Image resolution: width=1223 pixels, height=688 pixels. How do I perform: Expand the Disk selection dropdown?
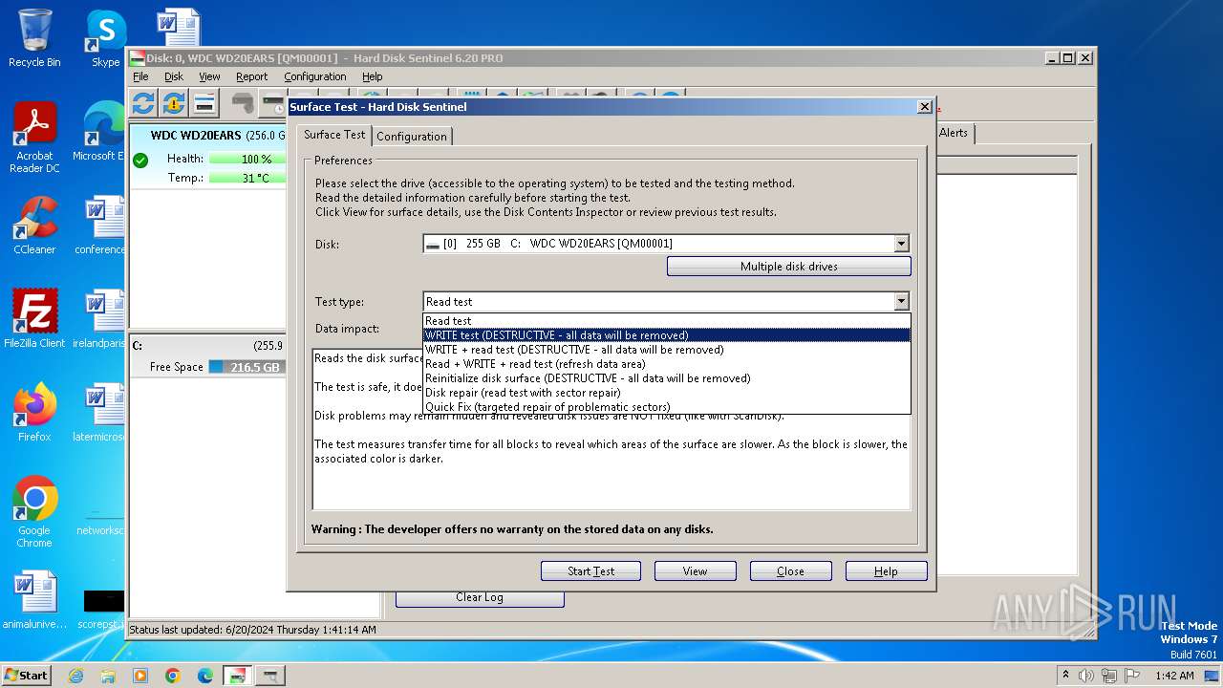[x=901, y=244]
